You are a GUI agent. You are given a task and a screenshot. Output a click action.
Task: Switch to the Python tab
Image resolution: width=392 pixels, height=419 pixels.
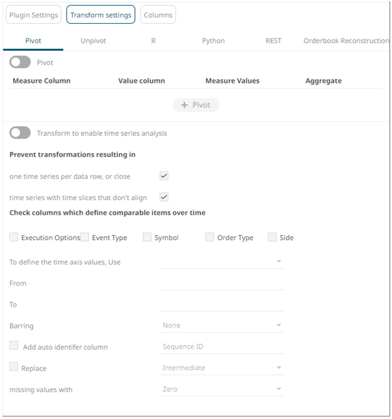(x=213, y=41)
